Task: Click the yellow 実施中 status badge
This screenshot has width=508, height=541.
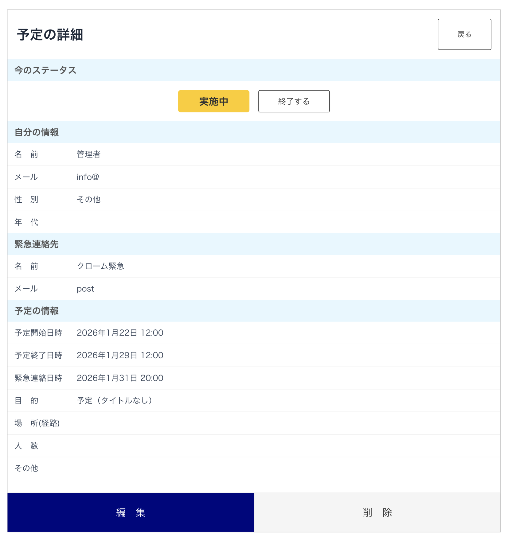Action: (213, 101)
